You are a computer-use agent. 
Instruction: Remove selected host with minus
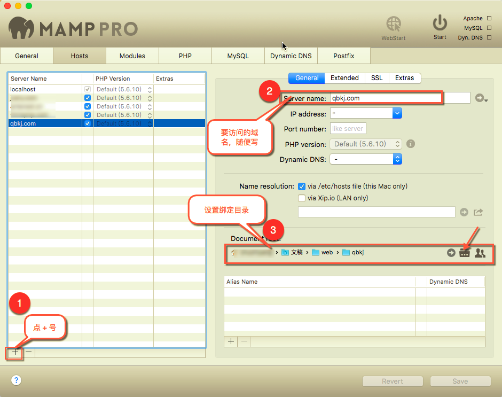coord(29,352)
